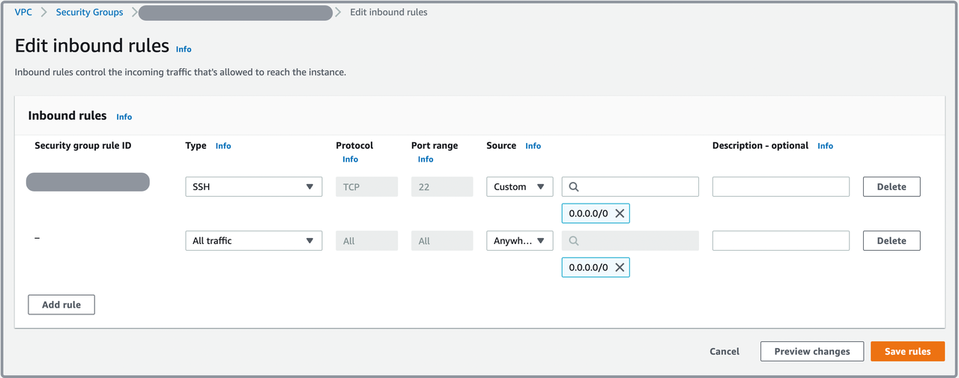This screenshot has width=959, height=378.
Task: Click the SSH rule source search field
Action: tap(637, 187)
